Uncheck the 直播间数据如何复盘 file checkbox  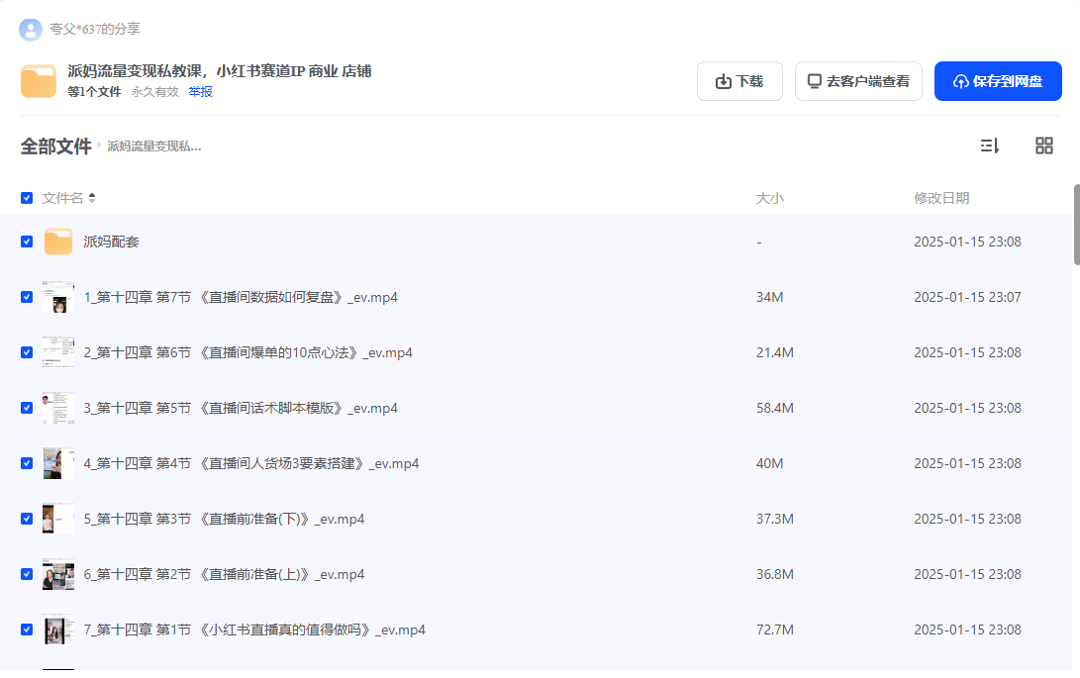tap(27, 297)
